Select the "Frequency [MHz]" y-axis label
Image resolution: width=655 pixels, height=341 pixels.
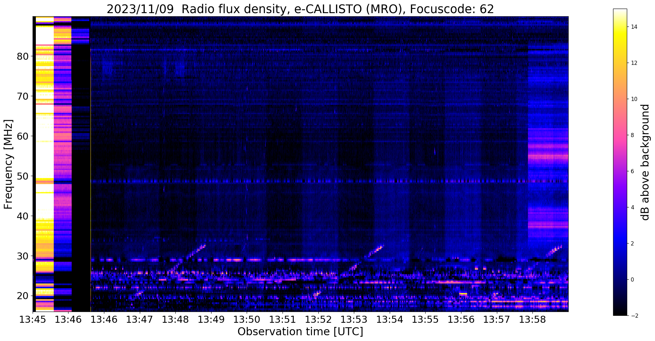click(9, 164)
